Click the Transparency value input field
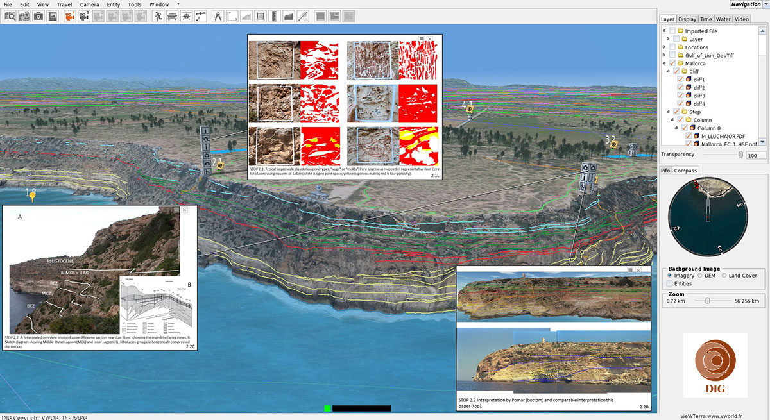The width and height of the screenshot is (770, 420). tap(755, 155)
